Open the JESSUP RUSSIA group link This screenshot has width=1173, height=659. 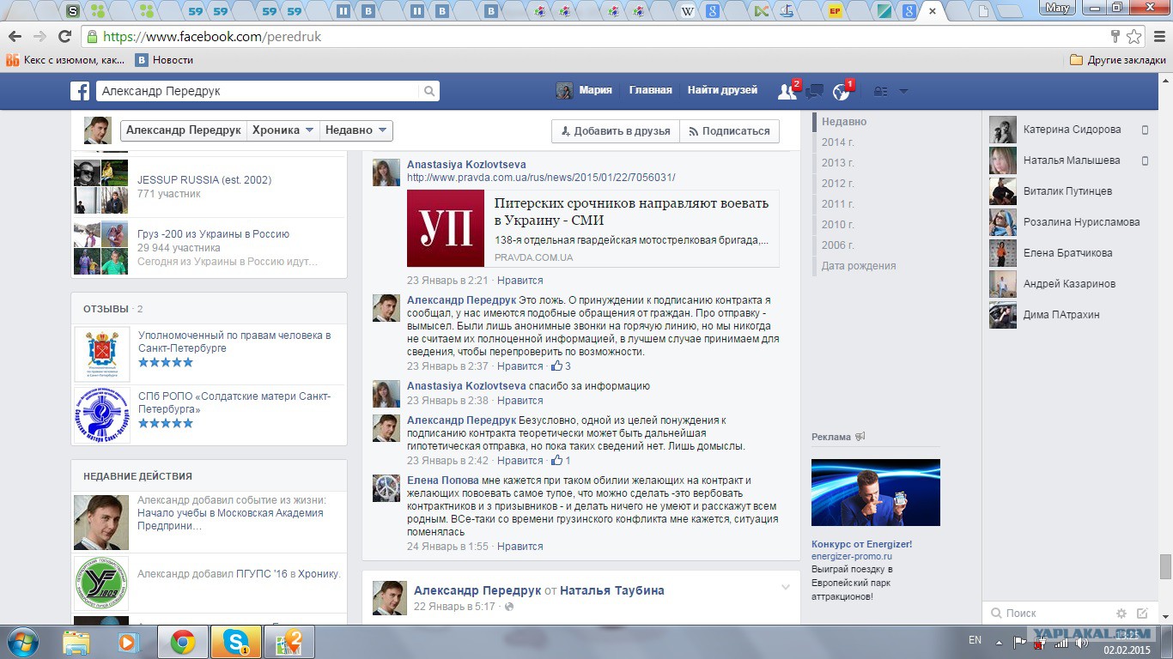click(x=204, y=180)
